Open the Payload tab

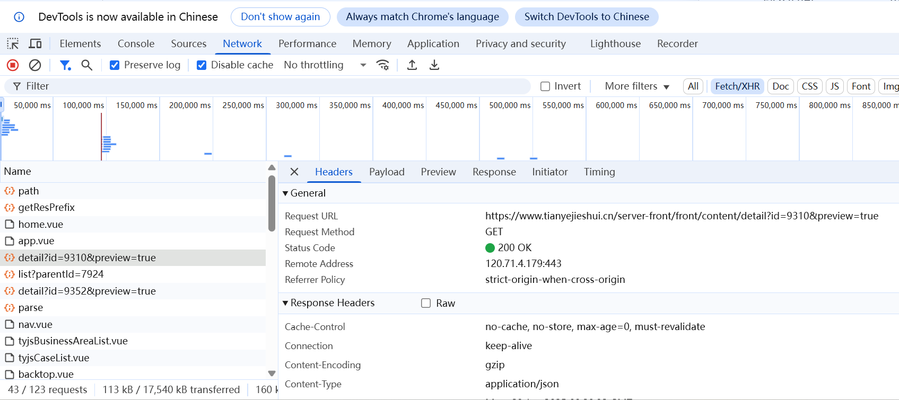[x=387, y=172]
